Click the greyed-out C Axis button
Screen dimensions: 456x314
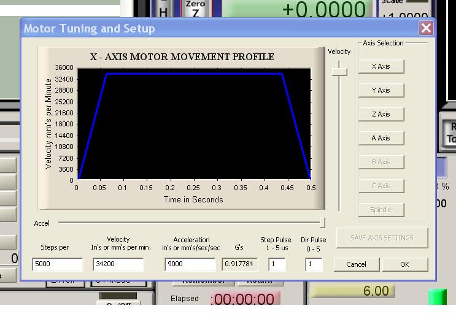pos(381,186)
